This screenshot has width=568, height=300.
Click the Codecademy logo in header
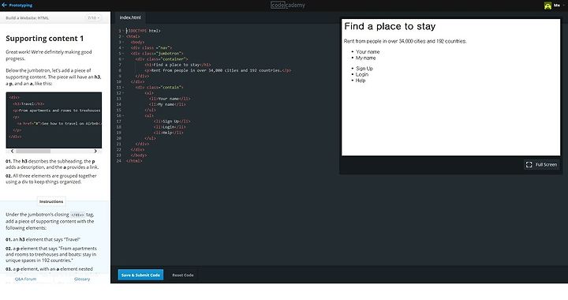pos(288,5)
